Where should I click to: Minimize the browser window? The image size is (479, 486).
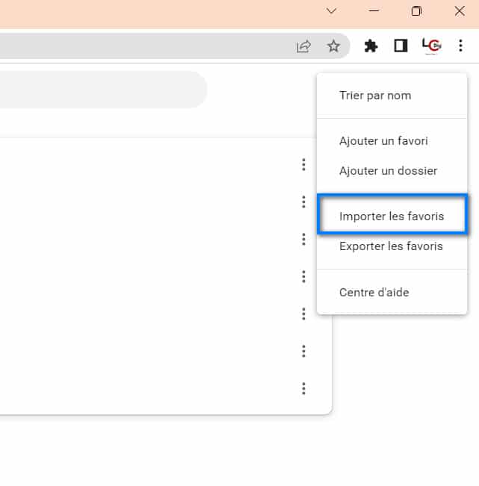click(x=374, y=11)
